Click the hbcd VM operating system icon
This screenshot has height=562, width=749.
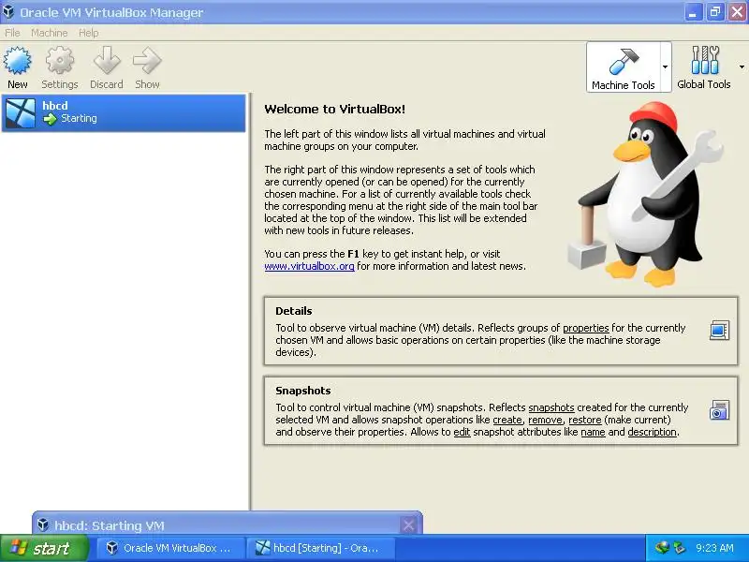click(x=21, y=112)
